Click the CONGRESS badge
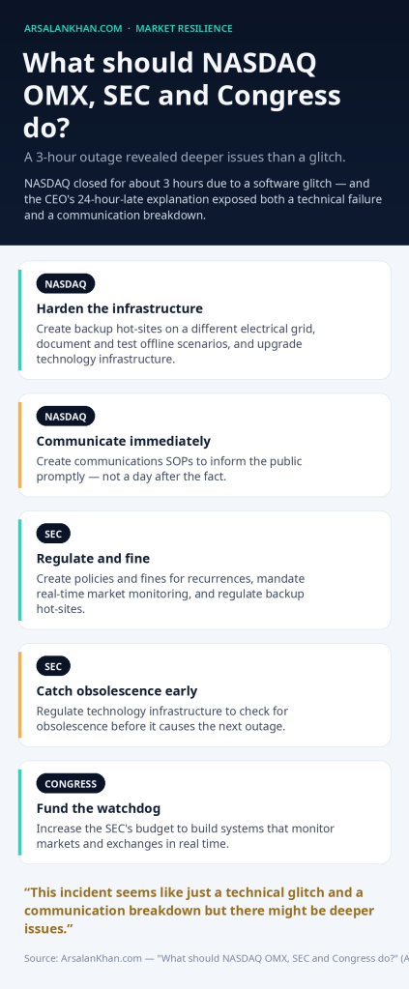409x989 pixels. [x=71, y=783]
